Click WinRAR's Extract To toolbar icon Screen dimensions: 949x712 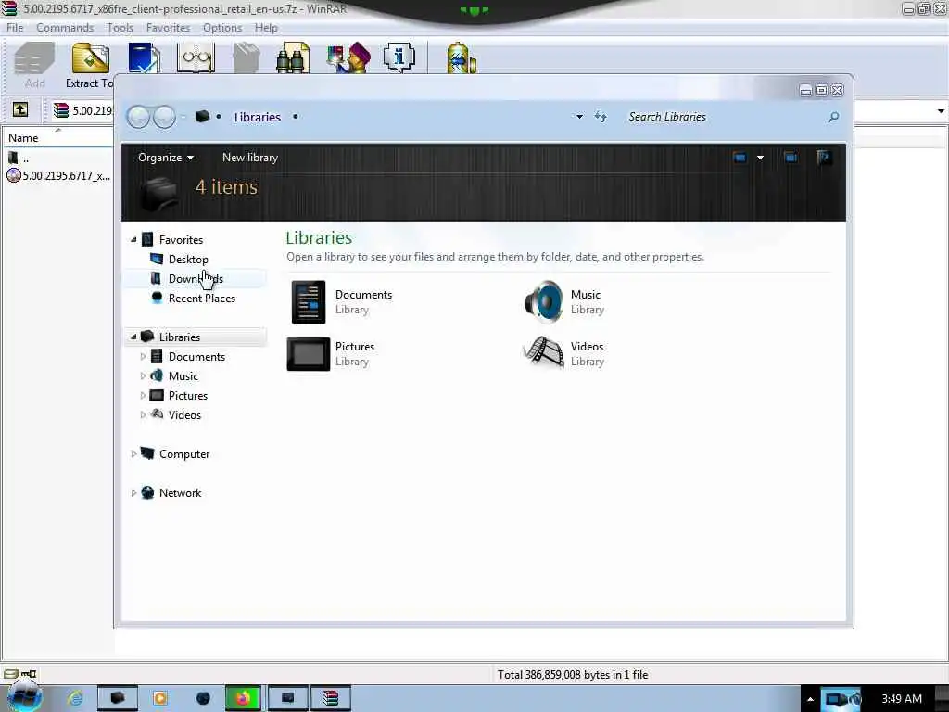(x=91, y=58)
